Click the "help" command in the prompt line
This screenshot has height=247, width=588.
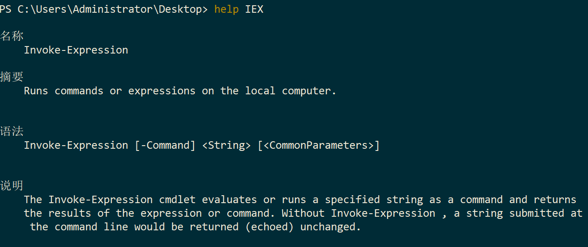click(x=226, y=9)
